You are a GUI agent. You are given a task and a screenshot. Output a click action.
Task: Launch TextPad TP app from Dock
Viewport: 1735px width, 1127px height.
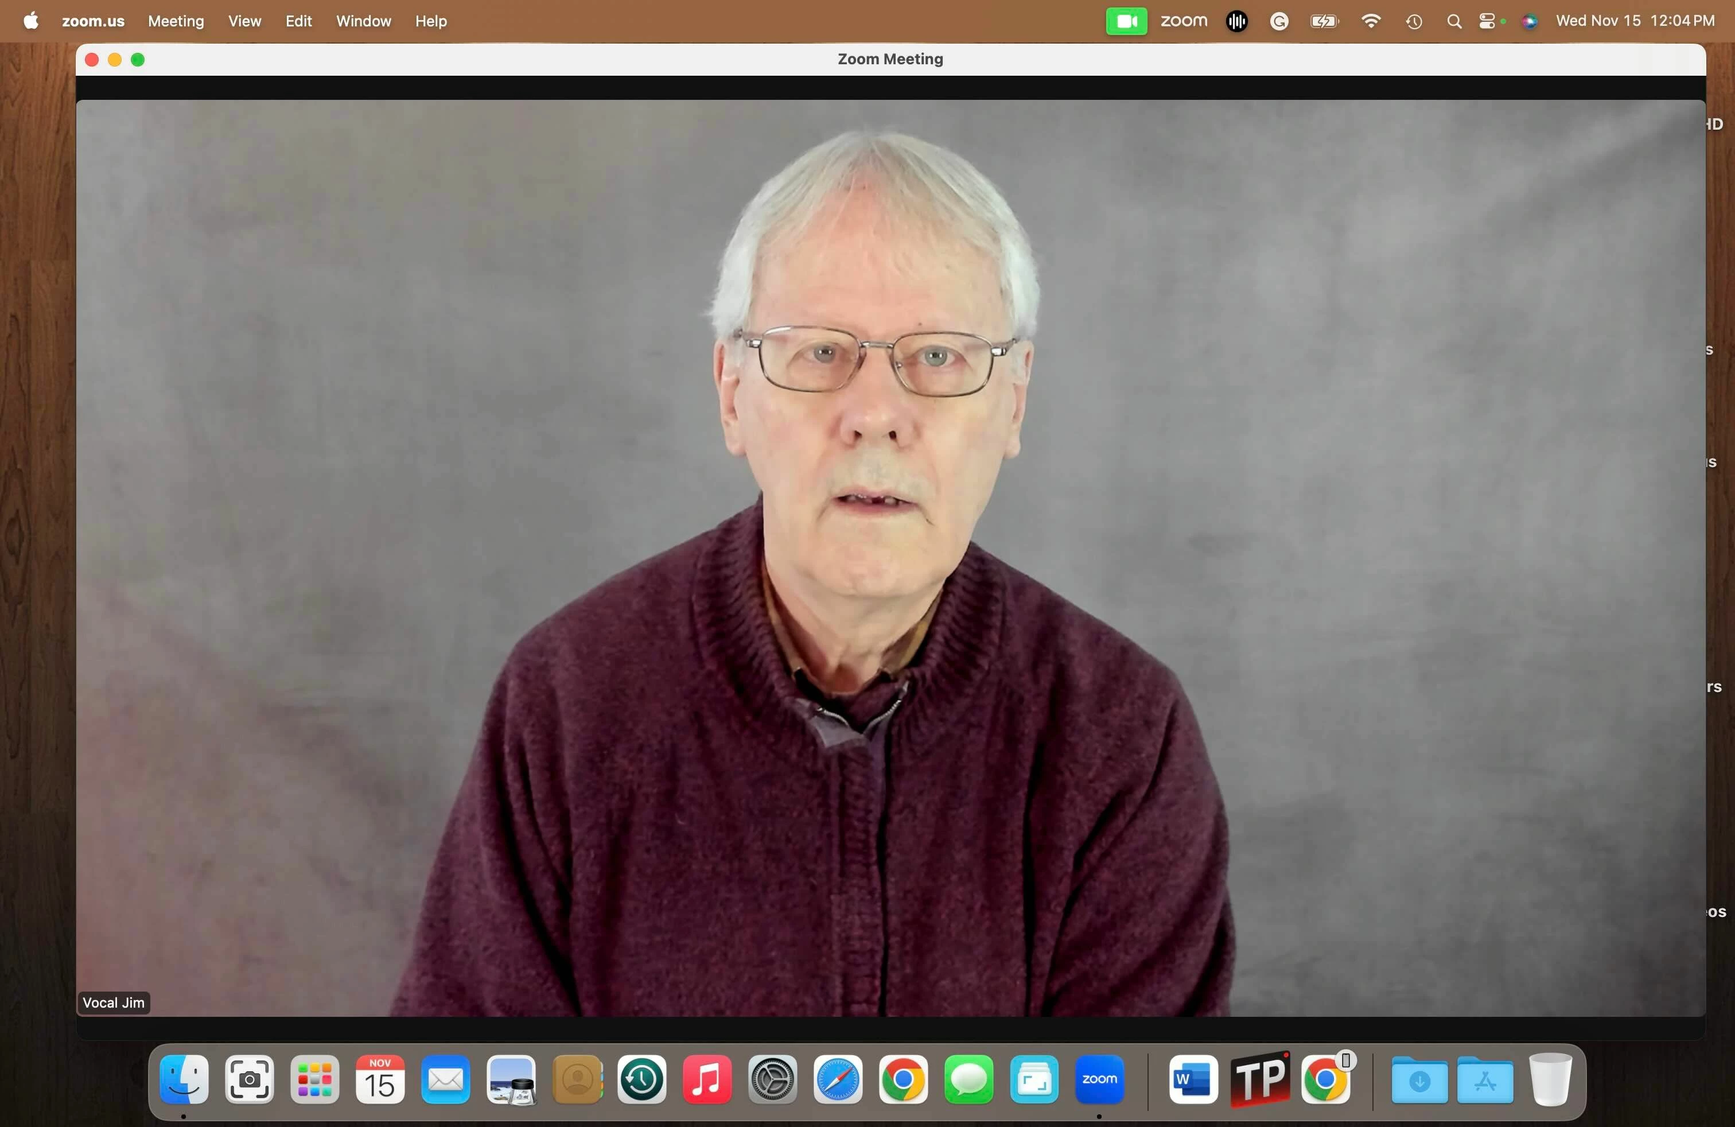pos(1260,1079)
